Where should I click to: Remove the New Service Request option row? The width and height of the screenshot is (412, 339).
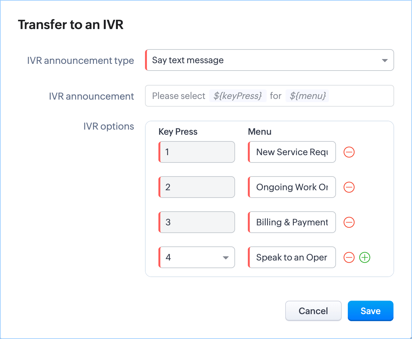[x=349, y=152]
